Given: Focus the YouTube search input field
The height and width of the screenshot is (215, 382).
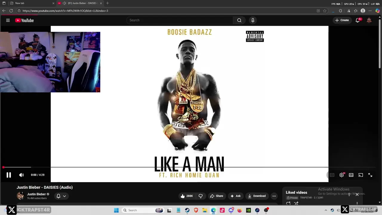Looking at the screenshot, I should 180,20.
